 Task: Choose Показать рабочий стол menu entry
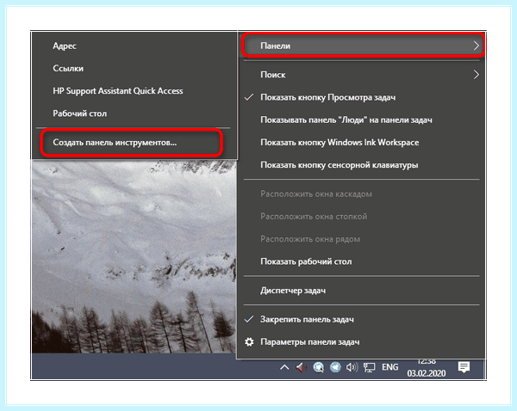[361, 261]
